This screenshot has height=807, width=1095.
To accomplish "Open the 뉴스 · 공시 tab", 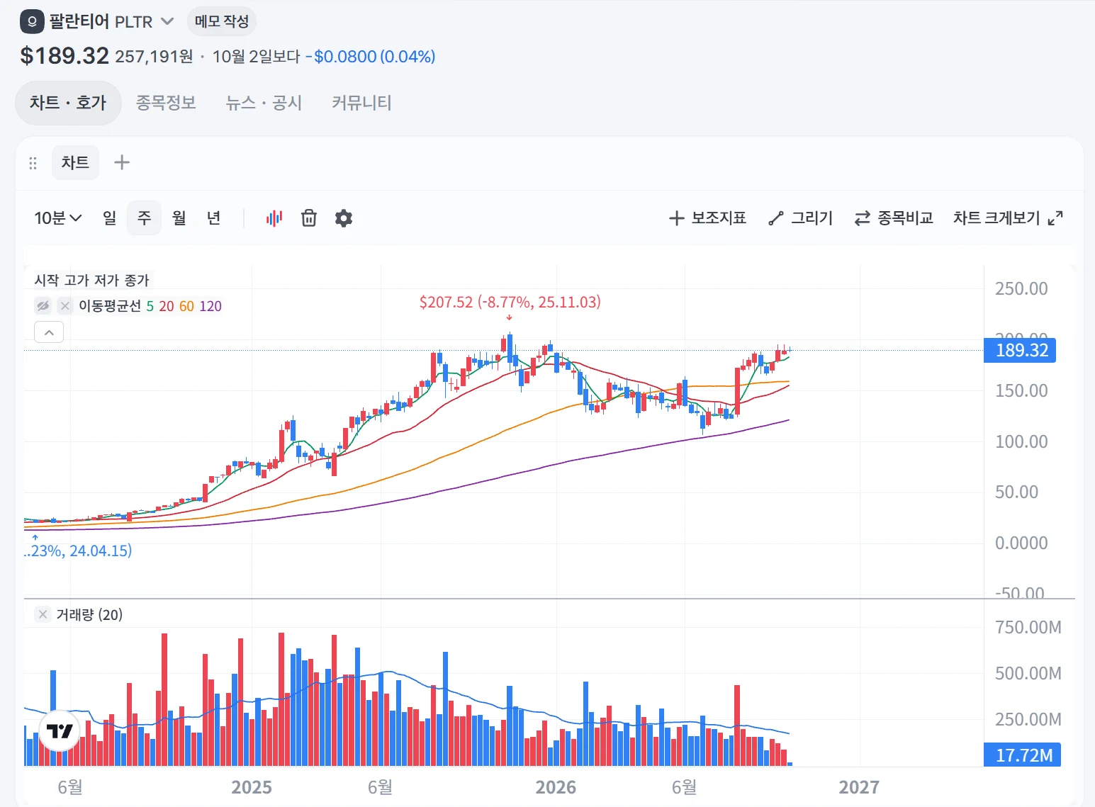I will (264, 103).
